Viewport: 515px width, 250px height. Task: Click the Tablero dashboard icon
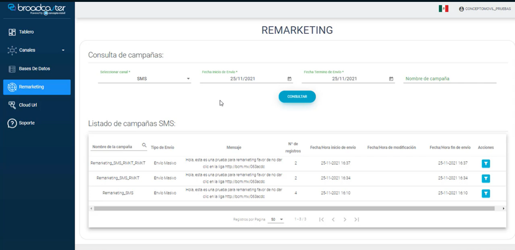pyautogui.click(x=12, y=32)
